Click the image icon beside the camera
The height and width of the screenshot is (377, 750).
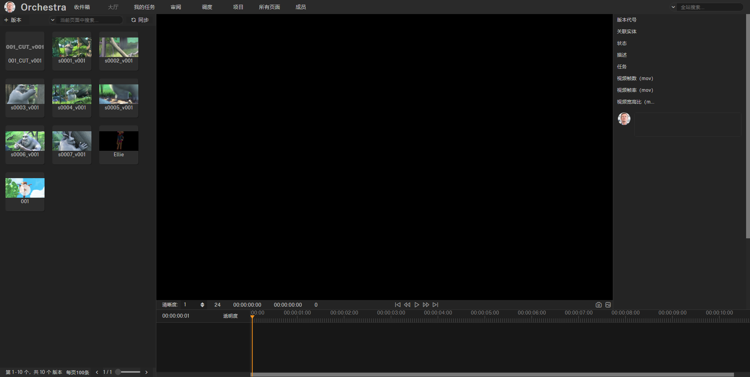tap(608, 305)
